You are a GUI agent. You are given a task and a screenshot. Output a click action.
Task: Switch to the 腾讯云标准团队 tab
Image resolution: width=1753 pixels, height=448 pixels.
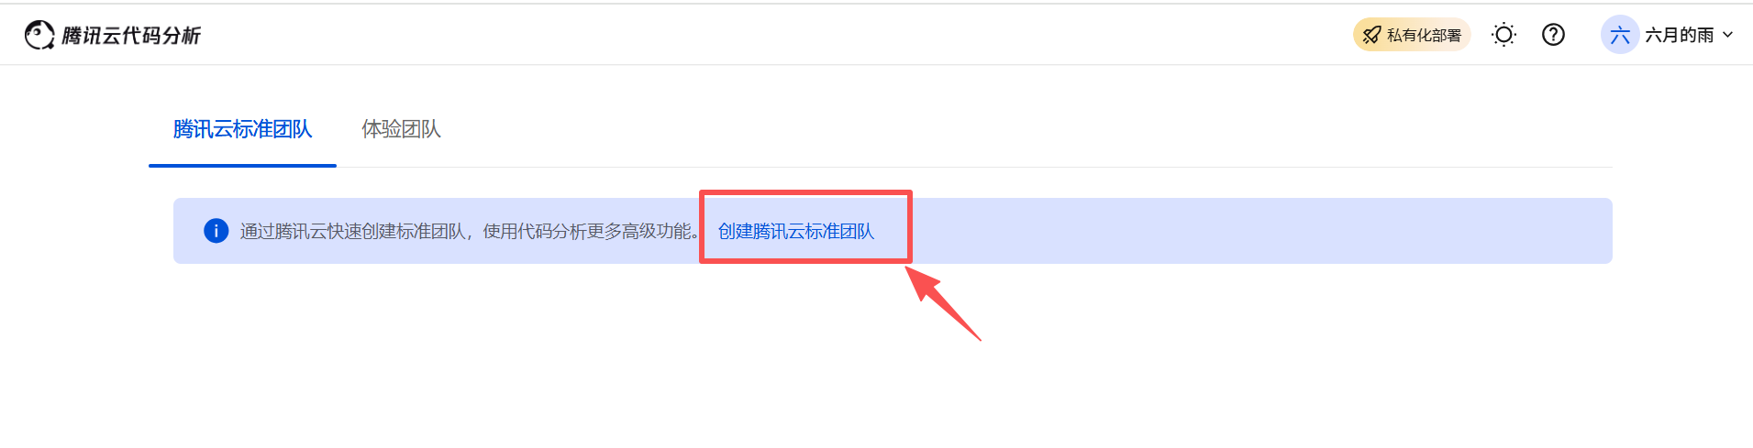pos(242,129)
